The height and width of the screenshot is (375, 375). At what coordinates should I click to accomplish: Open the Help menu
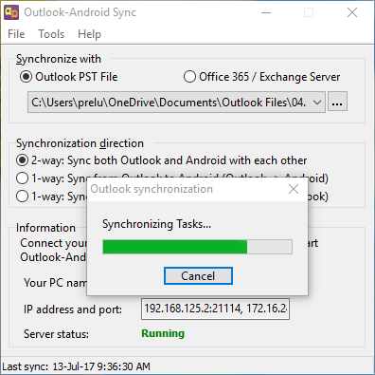coord(89,34)
